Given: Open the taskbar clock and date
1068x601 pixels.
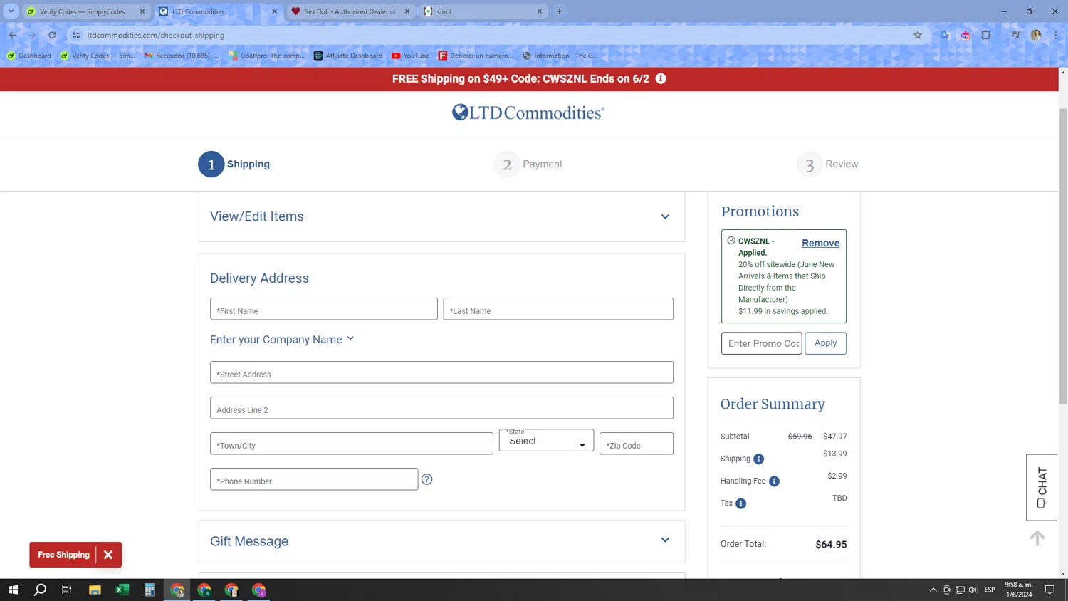Looking at the screenshot, I should click(1019, 590).
